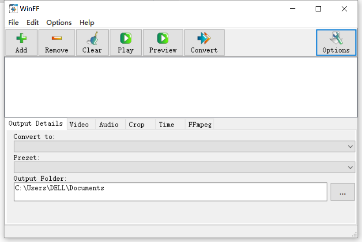Click the empty file list area
The image size is (362, 242).
coord(181,87)
